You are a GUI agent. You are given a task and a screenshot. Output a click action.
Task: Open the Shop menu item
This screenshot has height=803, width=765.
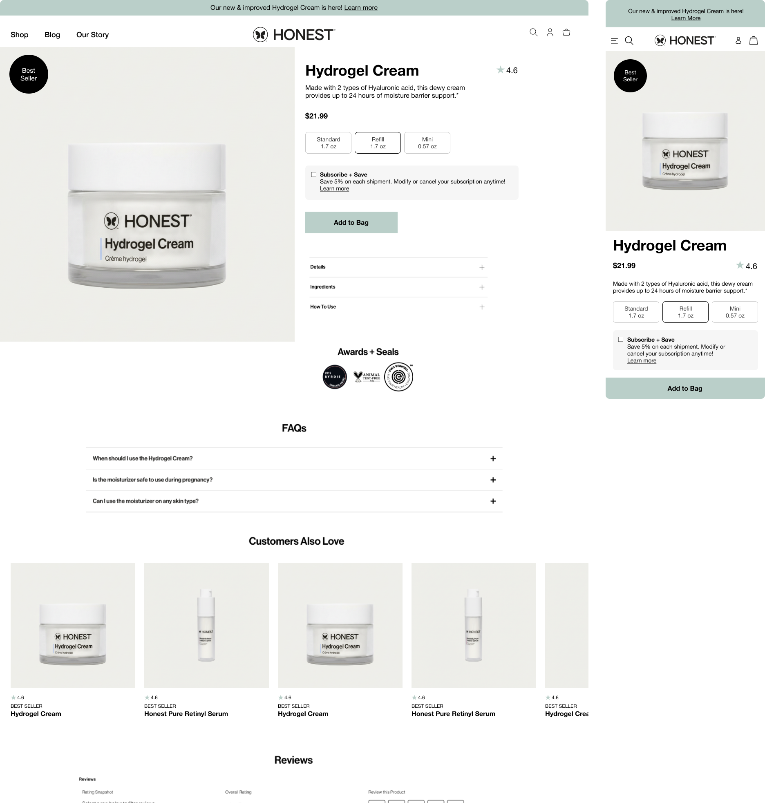point(19,35)
